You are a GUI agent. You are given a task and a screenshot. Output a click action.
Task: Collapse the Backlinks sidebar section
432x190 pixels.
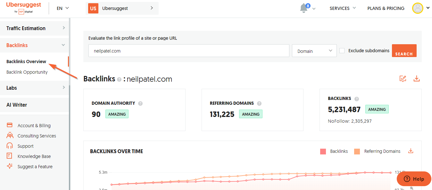(x=35, y=45)
